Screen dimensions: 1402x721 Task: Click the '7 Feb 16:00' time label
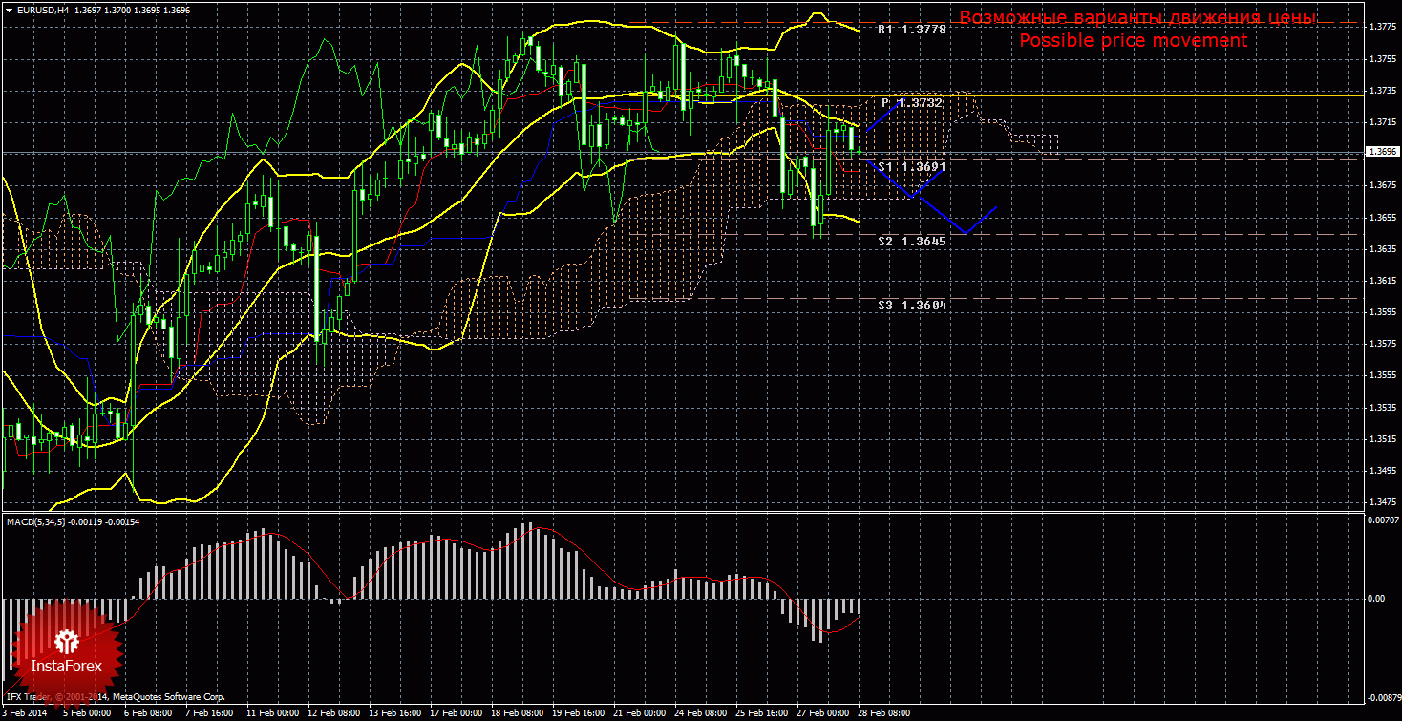pos(208,713)
